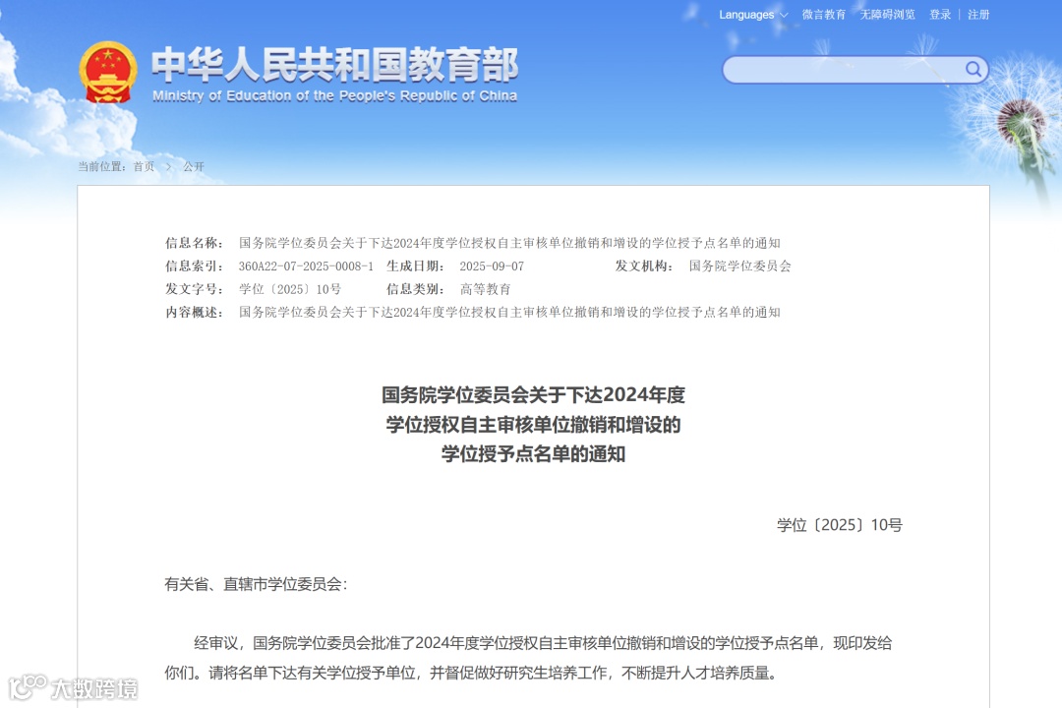The image size is (1062, 708).
Task: Click index number 360A22-07-2025-0008-1
Action: (306, 266)
